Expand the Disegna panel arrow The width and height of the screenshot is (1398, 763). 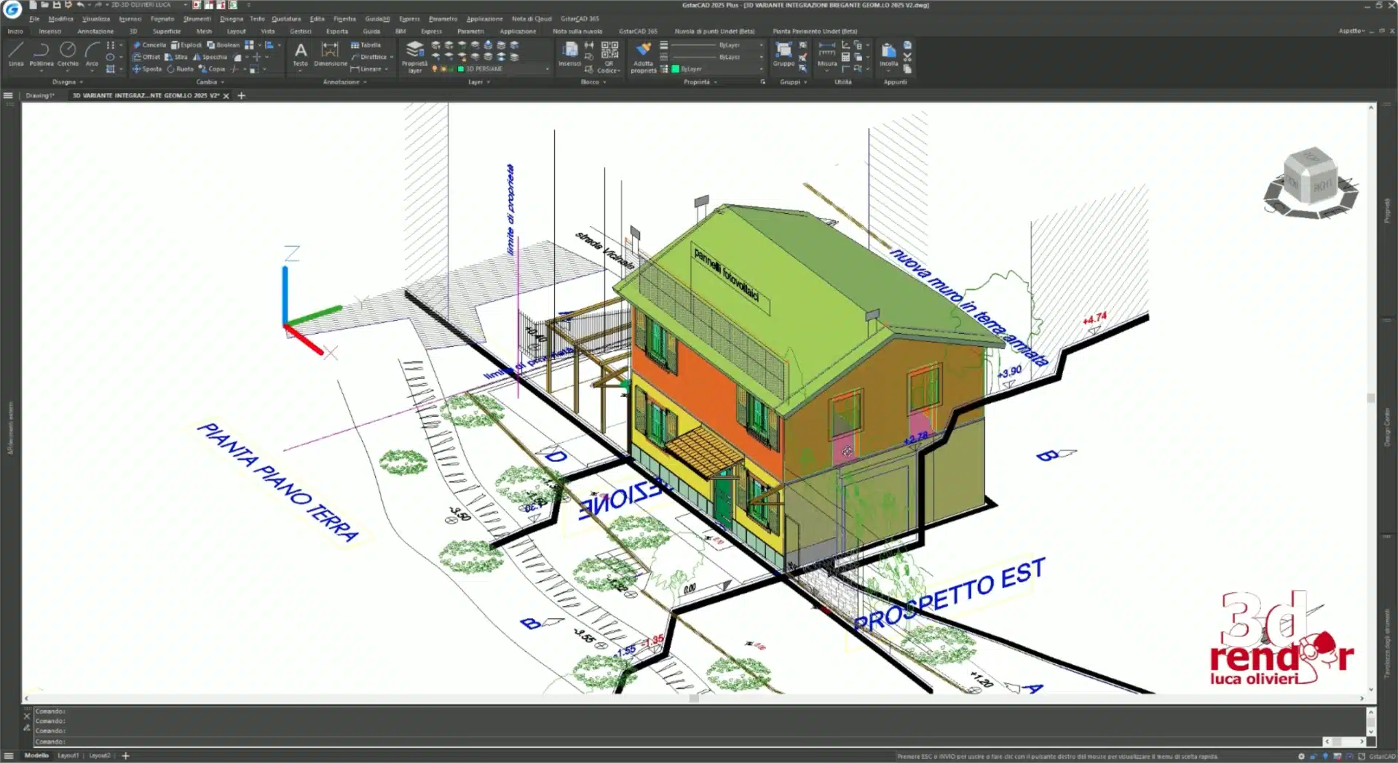coord(82,82)
